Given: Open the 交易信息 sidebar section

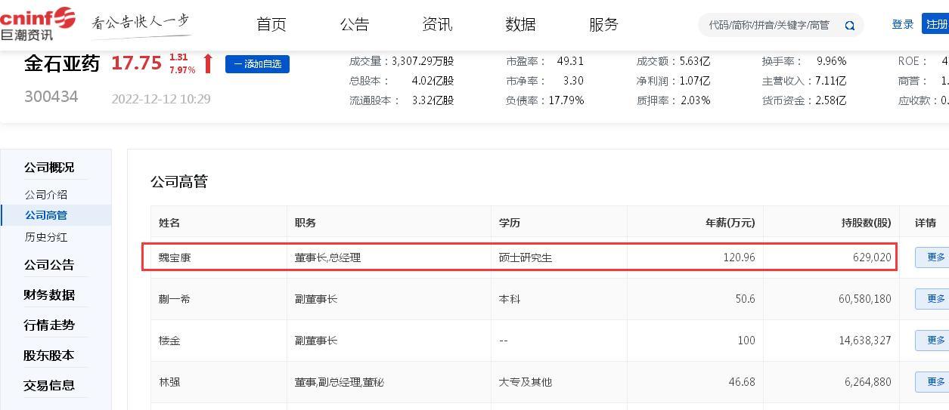Looking at the screenshot, I should click(x=49, y=386).
